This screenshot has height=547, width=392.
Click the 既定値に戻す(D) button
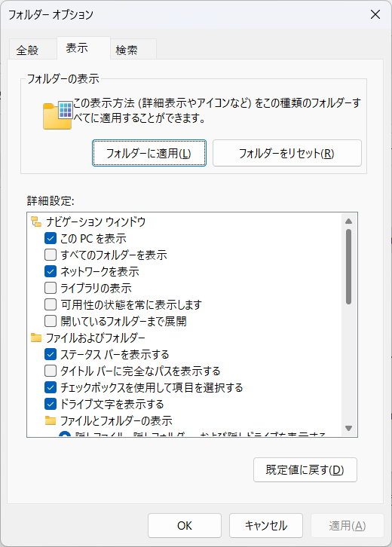point(305,469)
